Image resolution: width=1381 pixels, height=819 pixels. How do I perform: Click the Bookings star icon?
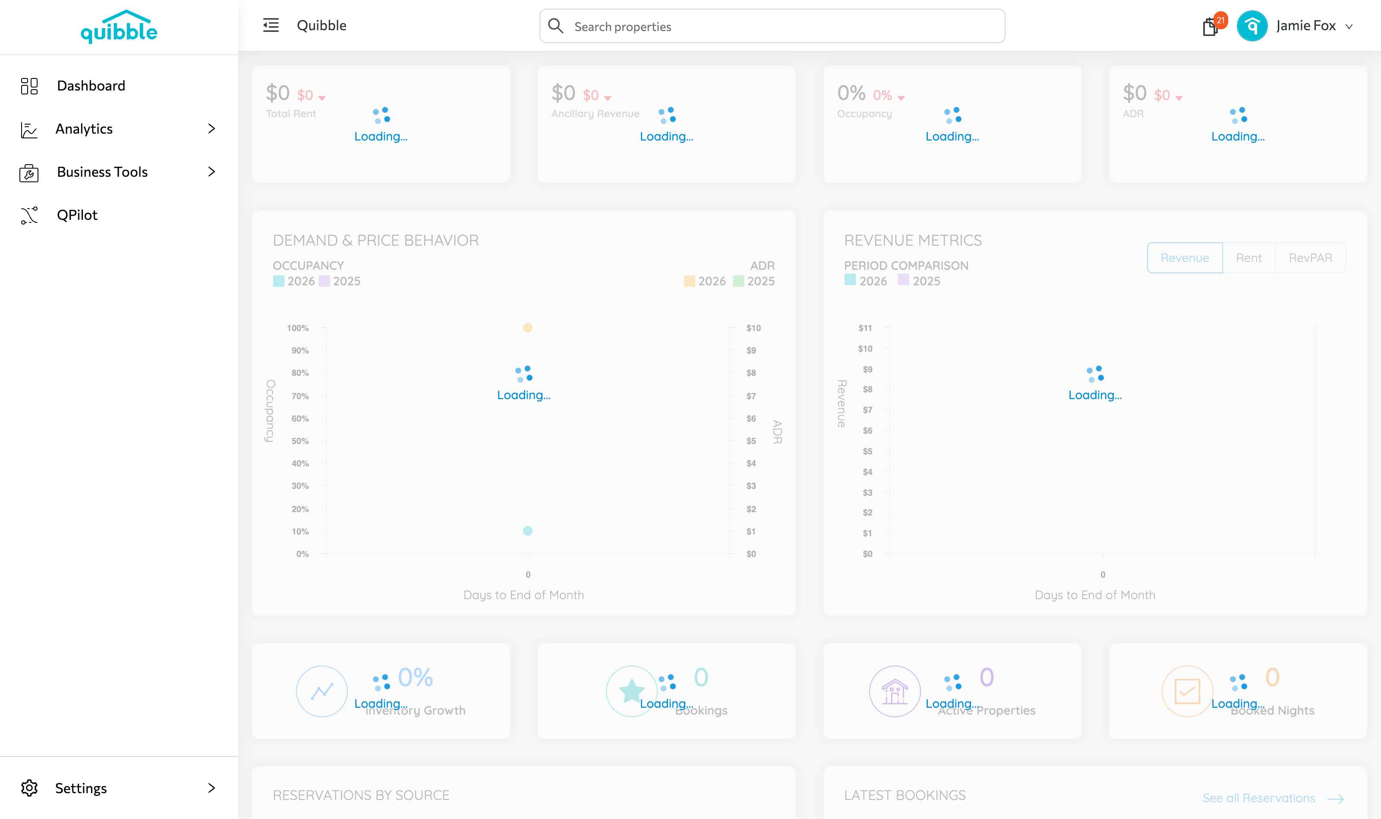(x=631, y=691)
